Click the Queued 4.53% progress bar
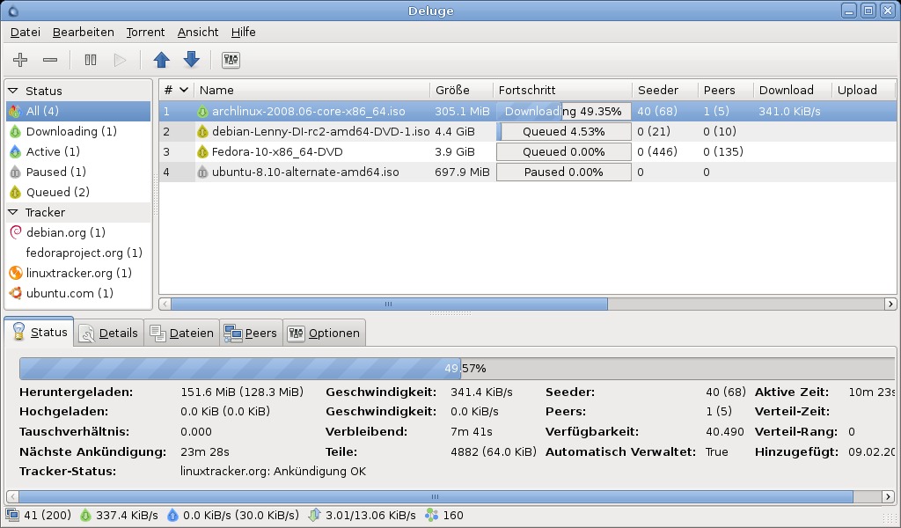Screen dimensions: 901x528 pos(564,132)
